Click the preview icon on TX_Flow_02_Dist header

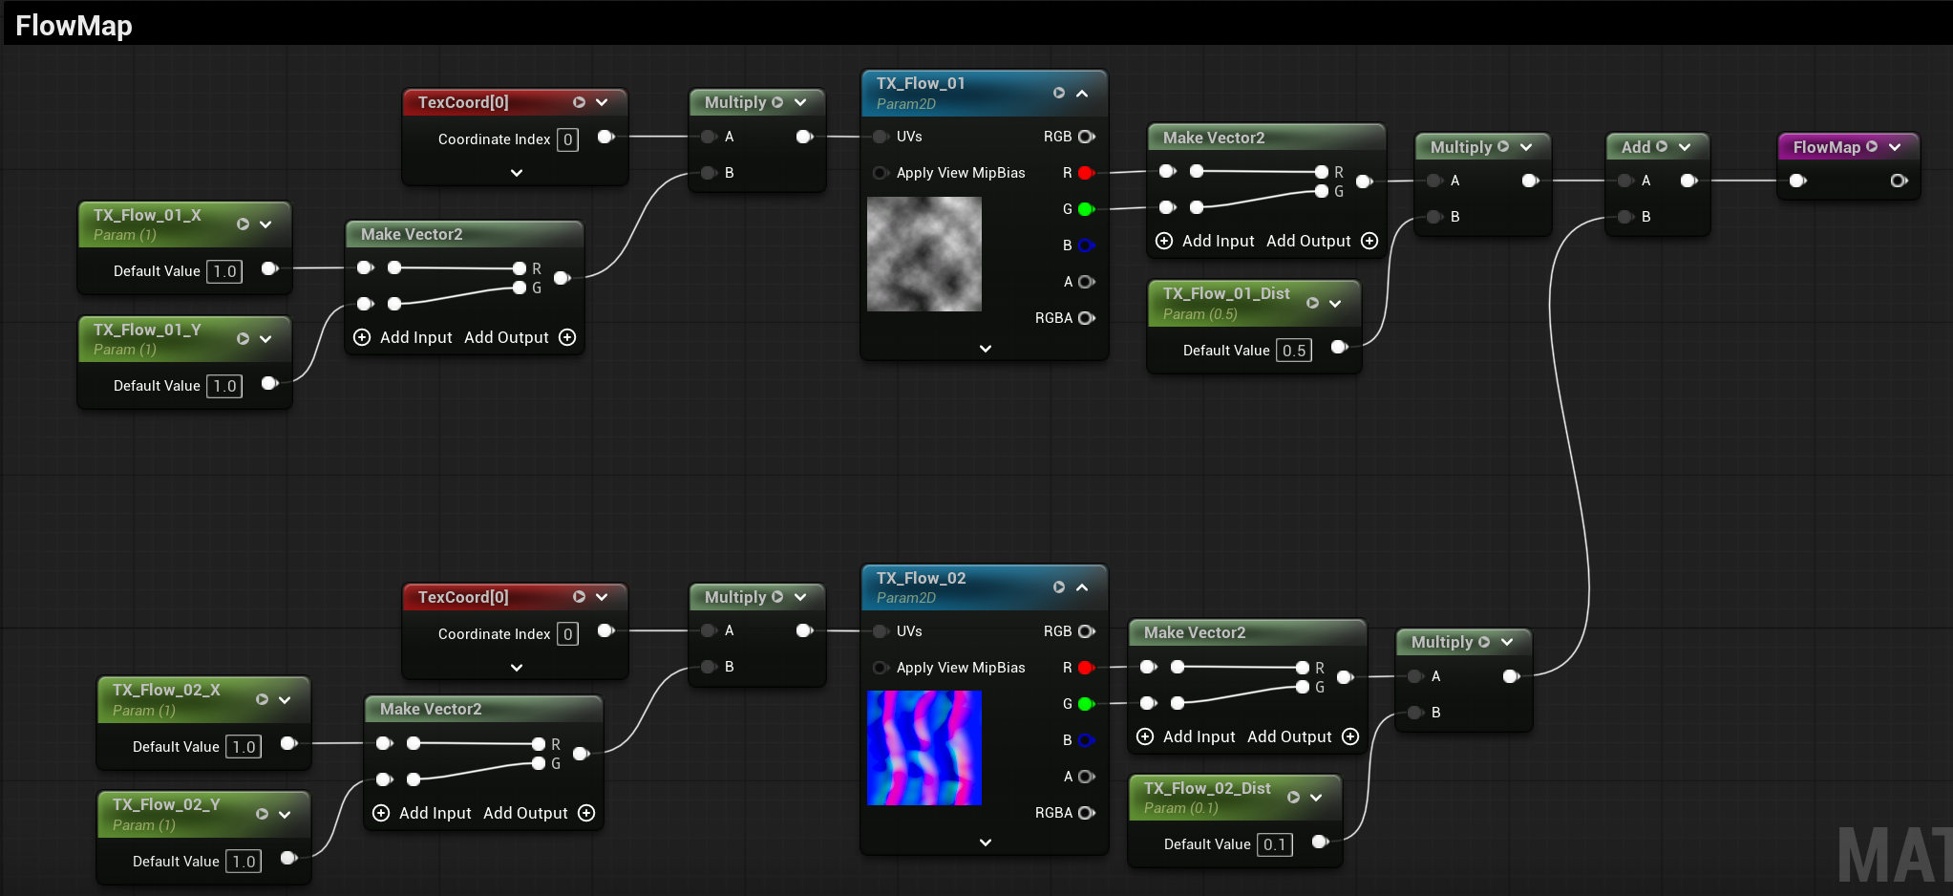tap(1293, 797)
